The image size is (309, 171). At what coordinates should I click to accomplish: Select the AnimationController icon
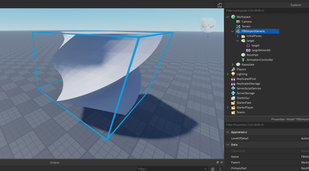point(243,60)
